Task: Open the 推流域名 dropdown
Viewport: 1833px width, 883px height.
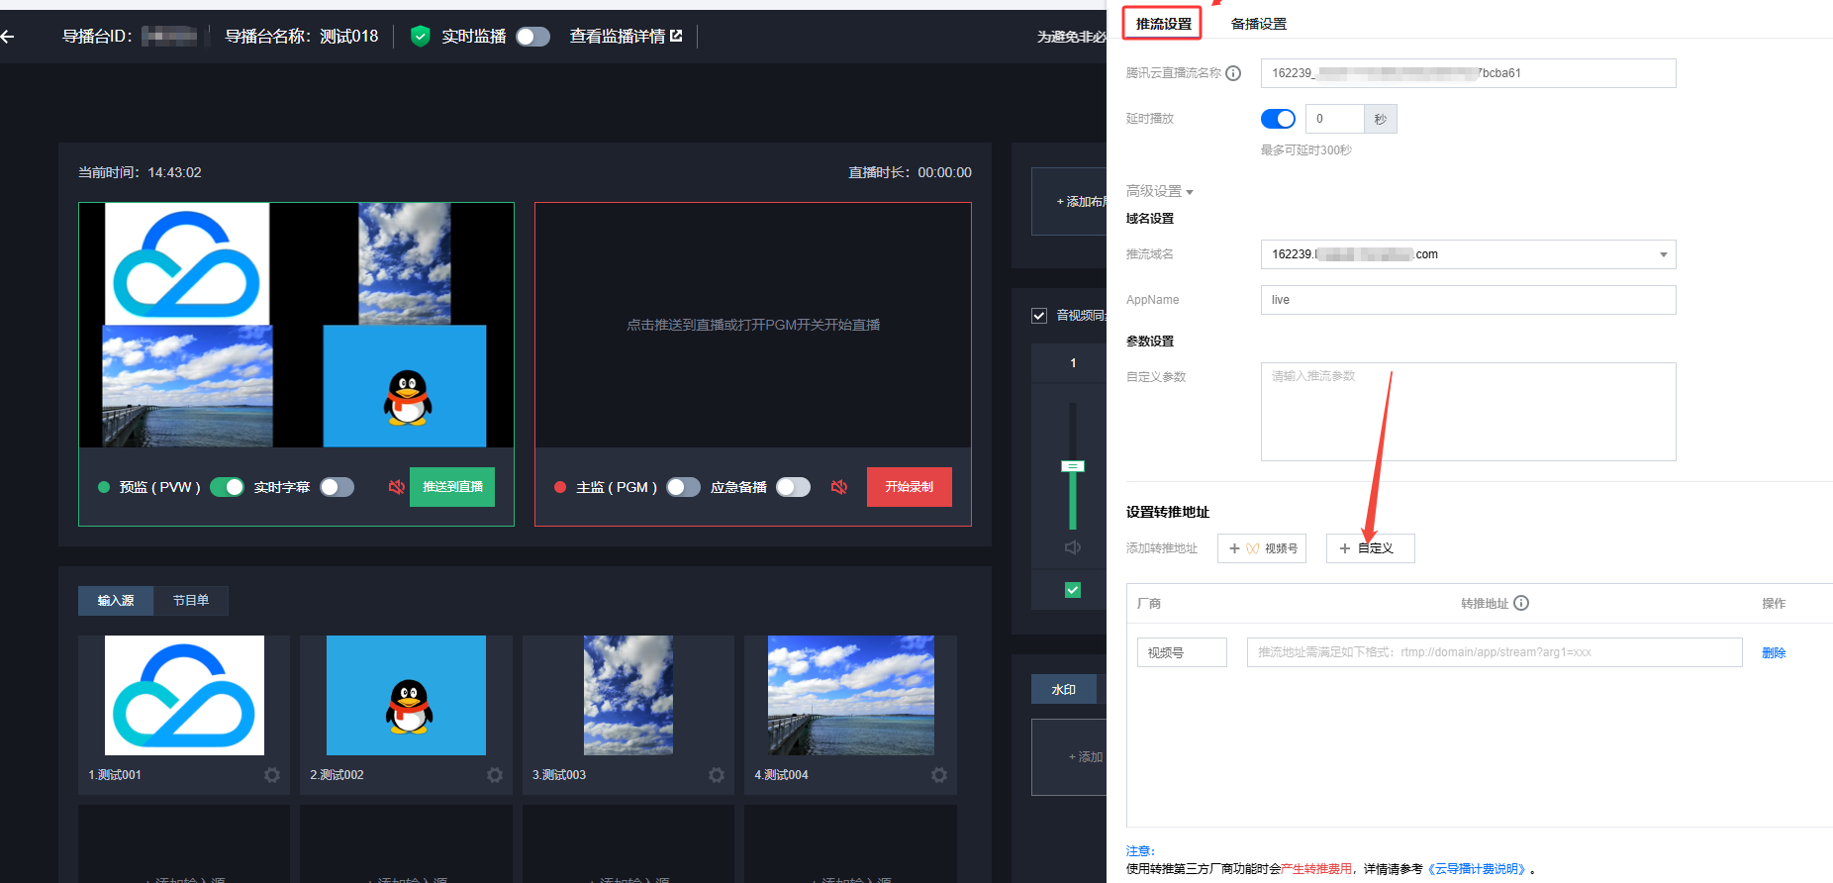Action: click(1468, 254)
